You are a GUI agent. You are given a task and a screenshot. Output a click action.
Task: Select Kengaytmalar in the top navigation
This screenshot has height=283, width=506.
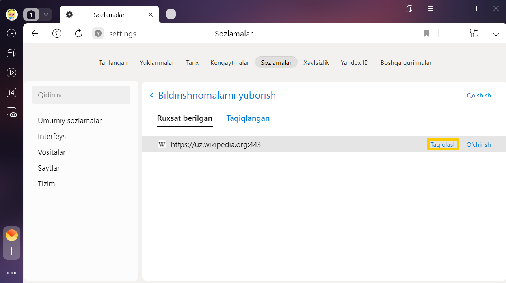230,62
